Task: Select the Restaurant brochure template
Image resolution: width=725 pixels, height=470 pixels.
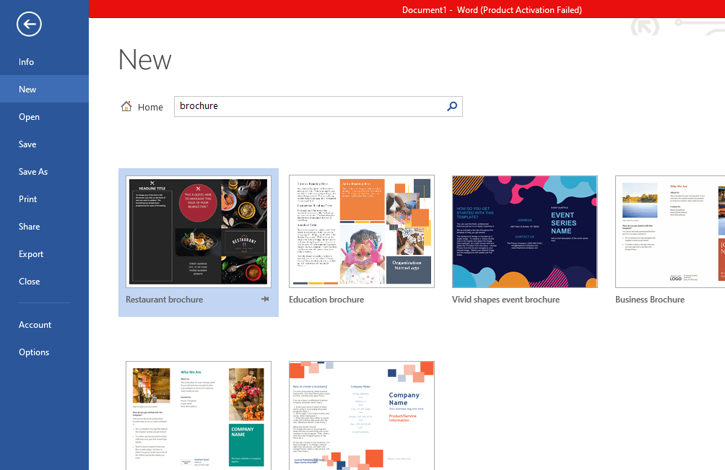Action: 198,230
